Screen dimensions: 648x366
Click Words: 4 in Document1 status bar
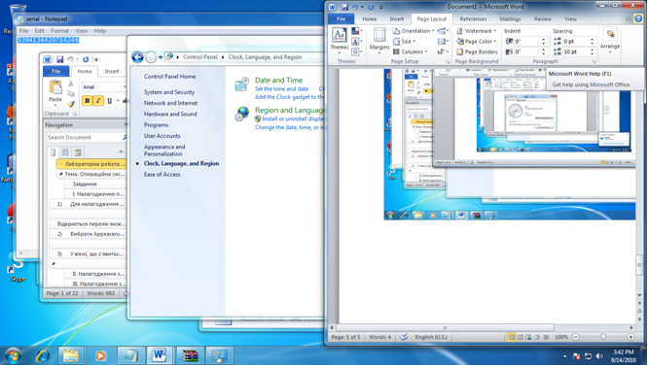pos(379,337)
